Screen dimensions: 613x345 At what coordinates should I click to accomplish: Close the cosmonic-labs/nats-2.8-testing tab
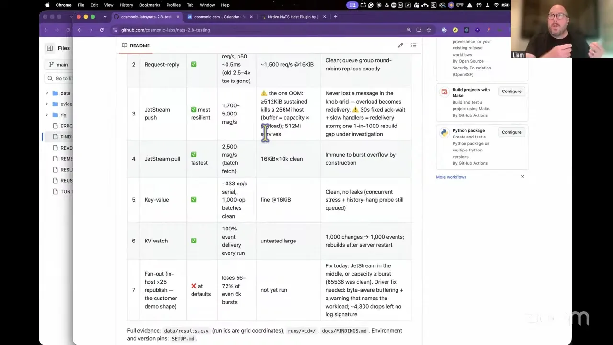[178, 17]
